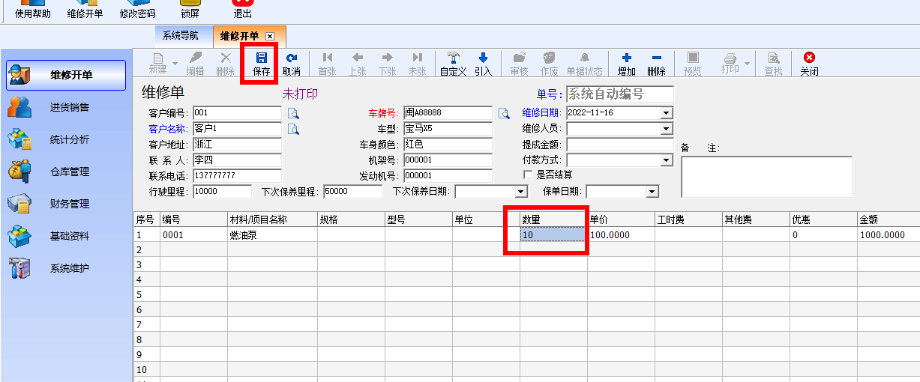Click the 下次保养里程 field containing 50000
920x382 pixels.
[x=352, y=192]
